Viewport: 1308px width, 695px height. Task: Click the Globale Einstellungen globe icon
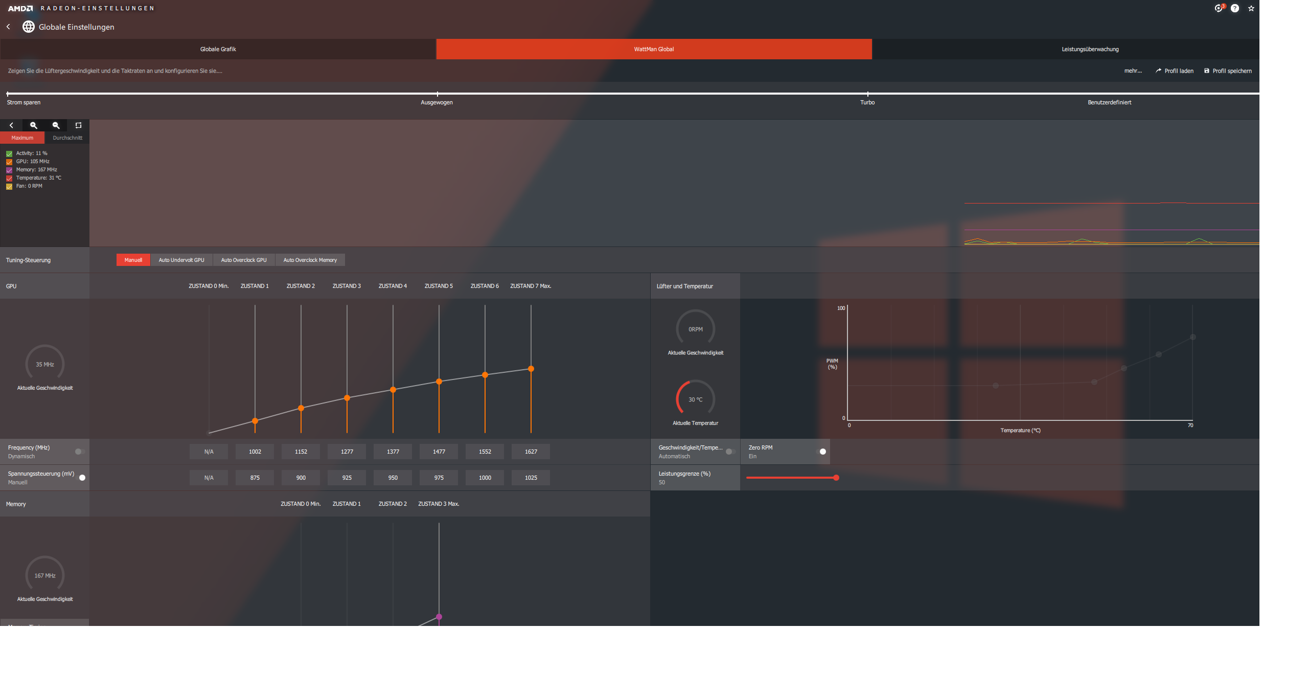click(x=29, y=27)
